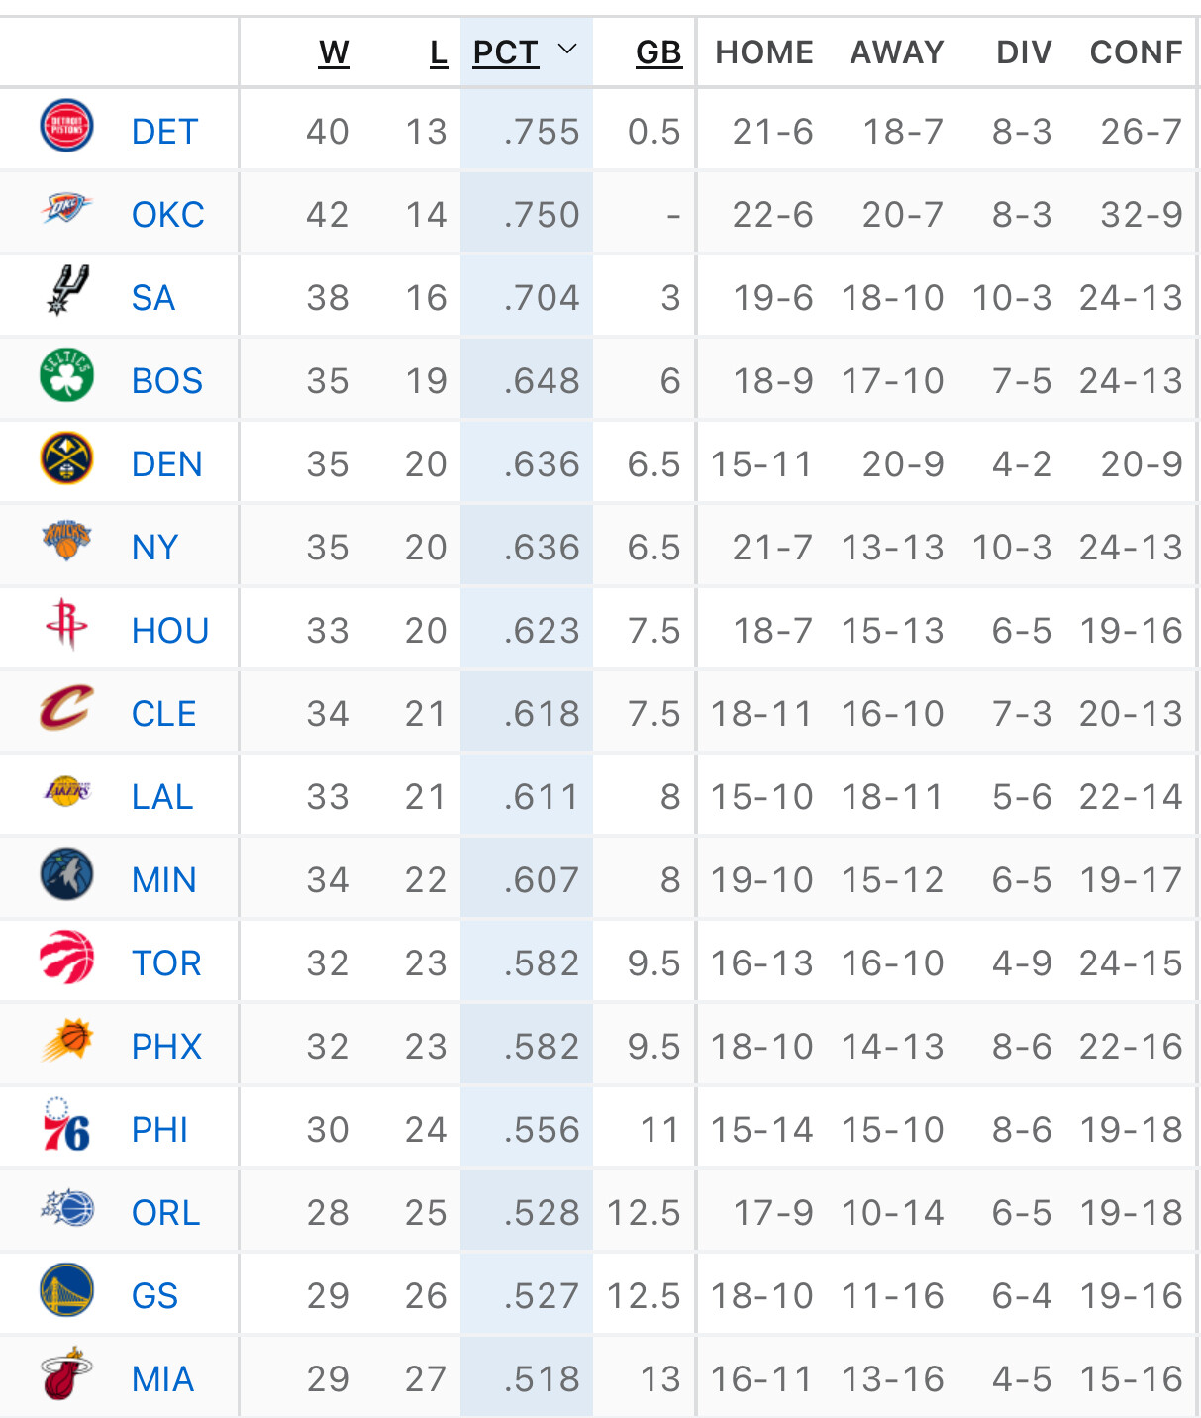
Task: Click the San Antonio Spurs logo
Action: pos(66,291)
